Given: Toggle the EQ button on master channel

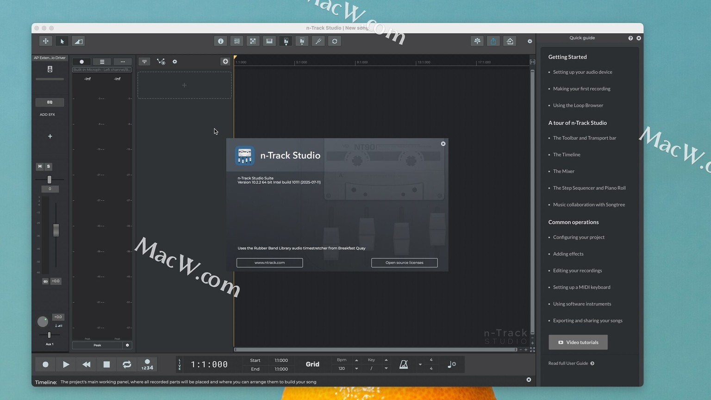Looking at the screenshot, I should click(x=50, y=102).
